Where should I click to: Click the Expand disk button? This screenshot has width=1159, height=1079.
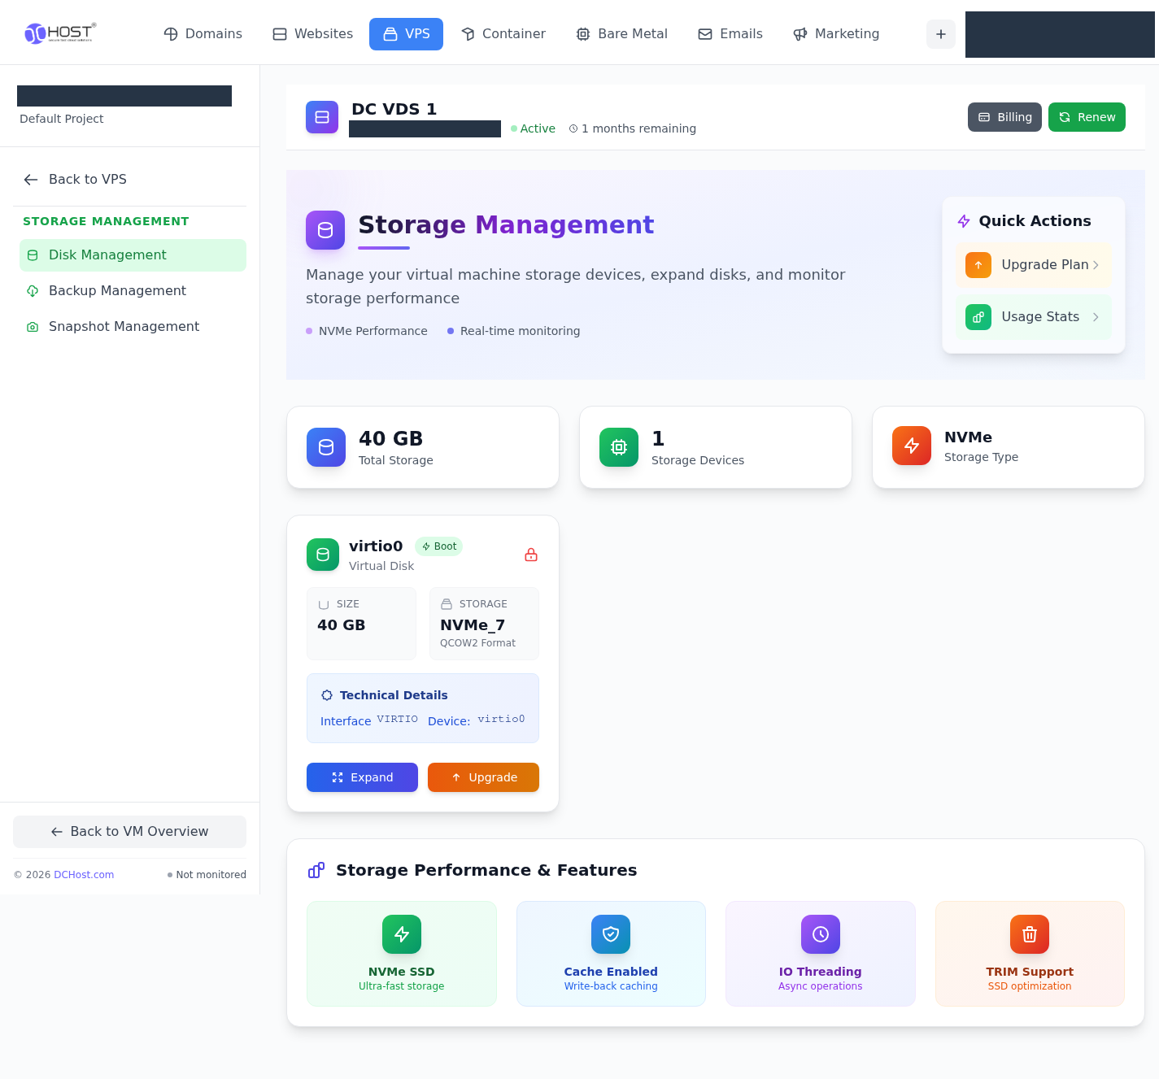point(362,777)
